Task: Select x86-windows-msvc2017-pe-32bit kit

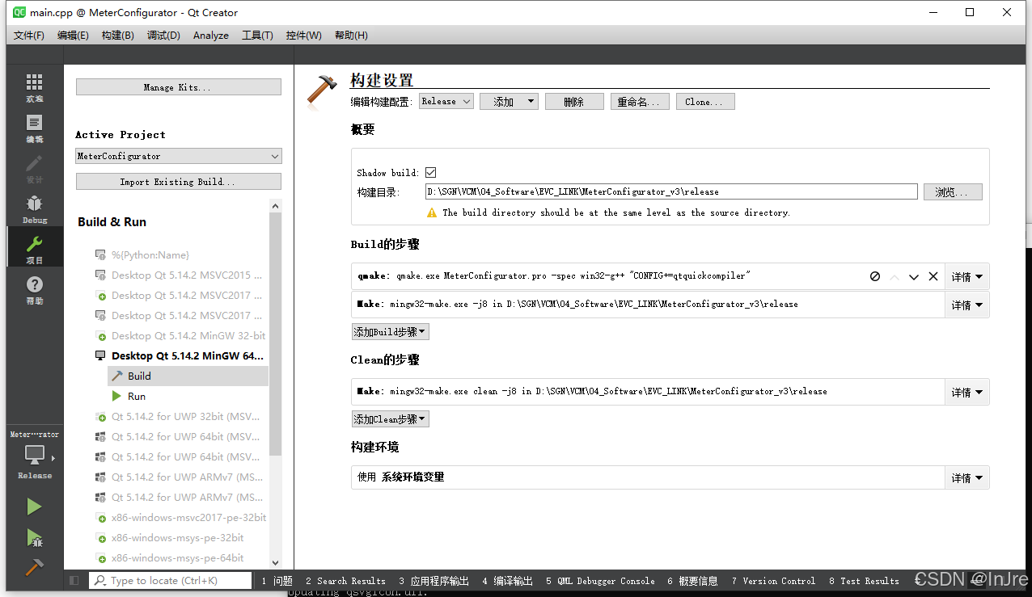Action: [x=181, y=517]
